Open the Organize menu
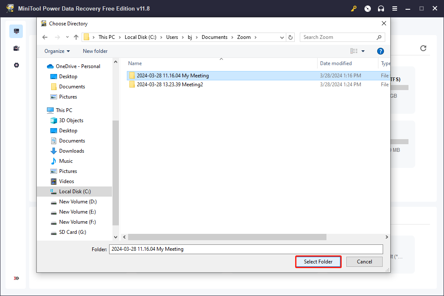The height and width of the screenshot is (296, 444). click(x=57, y=51)
